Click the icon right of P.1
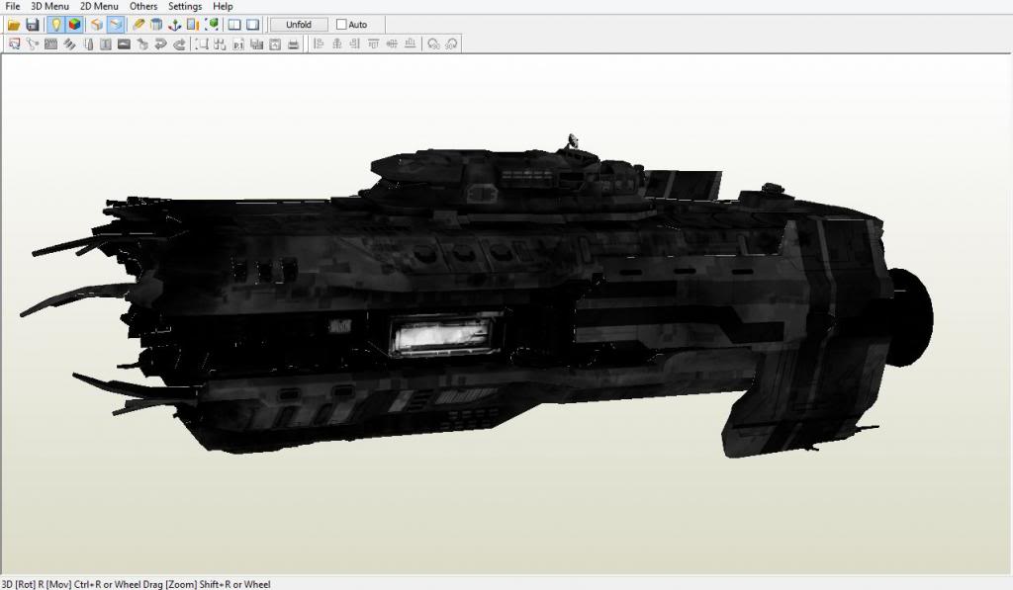The image size is (1013, 590). (256, 43)
